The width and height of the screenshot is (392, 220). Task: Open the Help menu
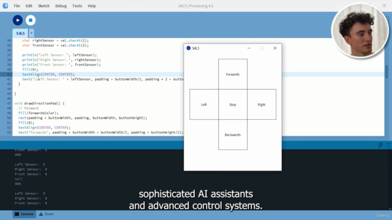tap(91, 5)
